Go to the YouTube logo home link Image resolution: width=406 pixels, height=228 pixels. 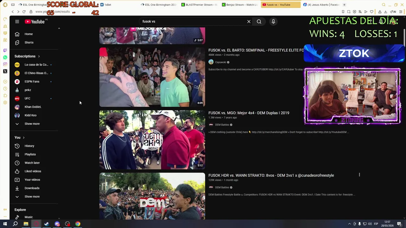[x=35, y=22]
